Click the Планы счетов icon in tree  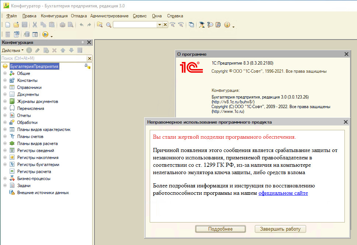click(12, 137)
